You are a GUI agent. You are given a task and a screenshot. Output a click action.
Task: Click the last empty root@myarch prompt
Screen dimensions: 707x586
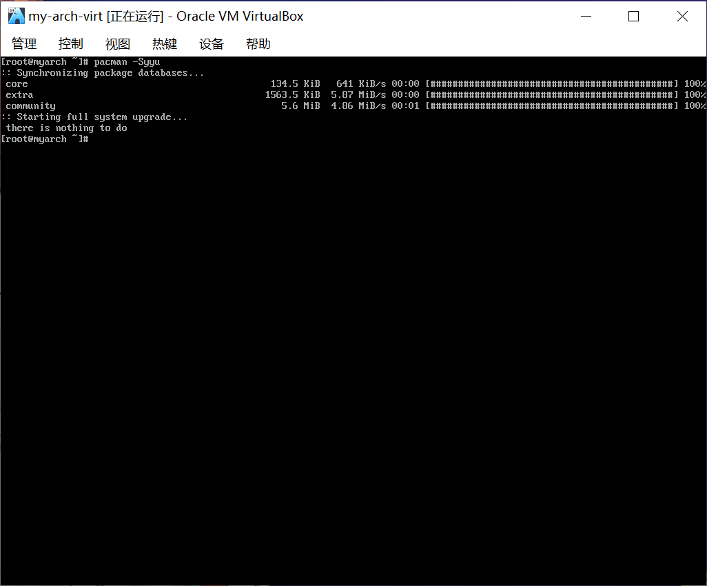coord(45,139)
